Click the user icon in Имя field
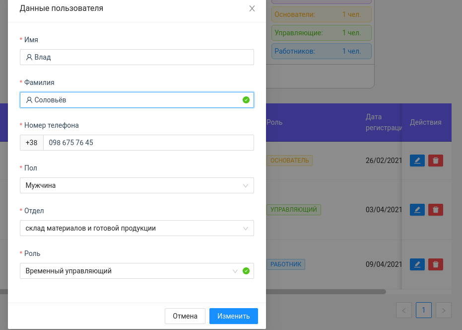The image size is (462, 330). click(x=29, y=57)
